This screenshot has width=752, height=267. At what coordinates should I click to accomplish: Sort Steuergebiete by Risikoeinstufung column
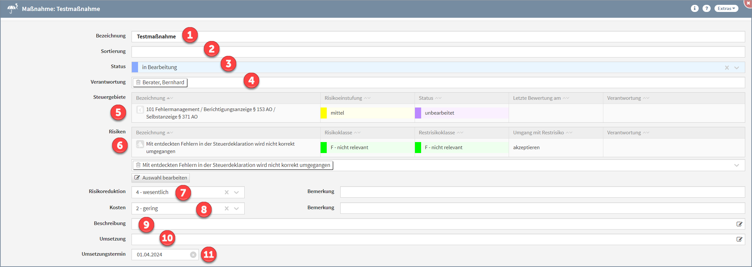click(x=343, y=98)
